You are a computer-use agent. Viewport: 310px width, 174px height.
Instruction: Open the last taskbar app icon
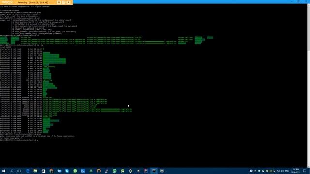click(162, 171)
